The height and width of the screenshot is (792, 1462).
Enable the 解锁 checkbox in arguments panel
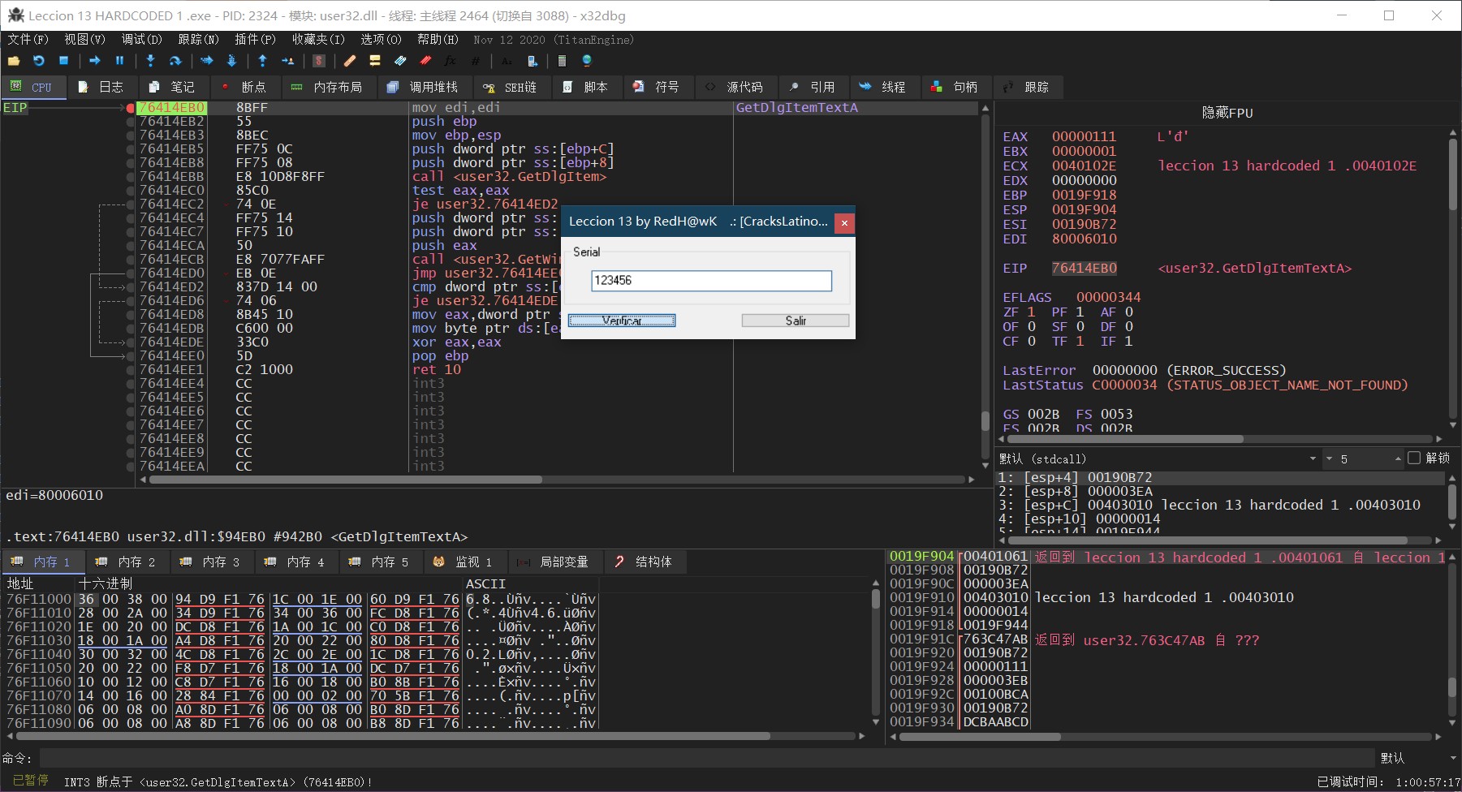[1414, 458]
